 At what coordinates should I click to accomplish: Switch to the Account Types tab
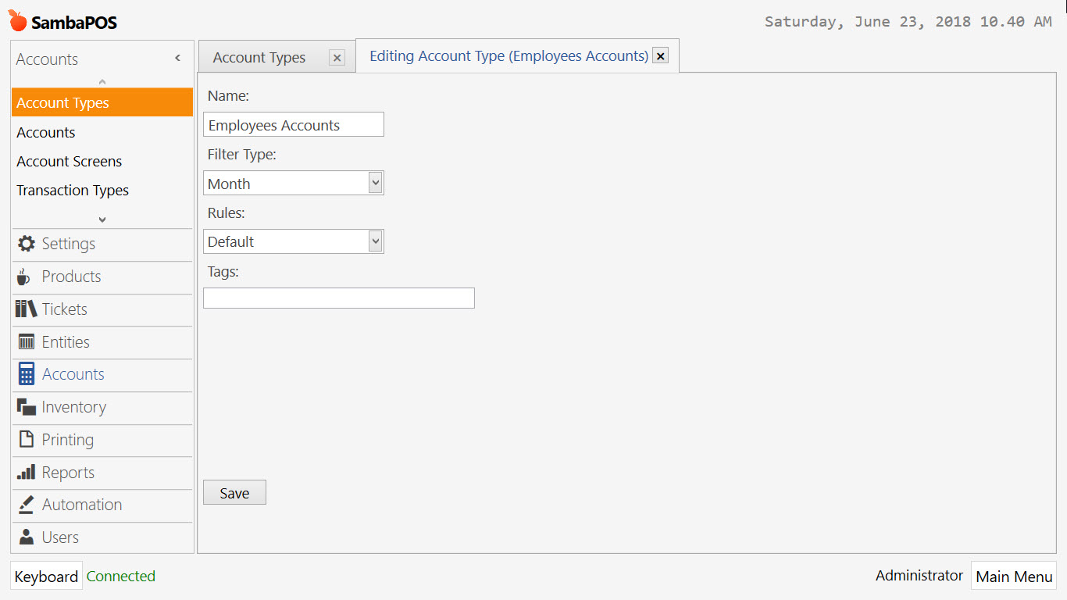tap(259, 56)
